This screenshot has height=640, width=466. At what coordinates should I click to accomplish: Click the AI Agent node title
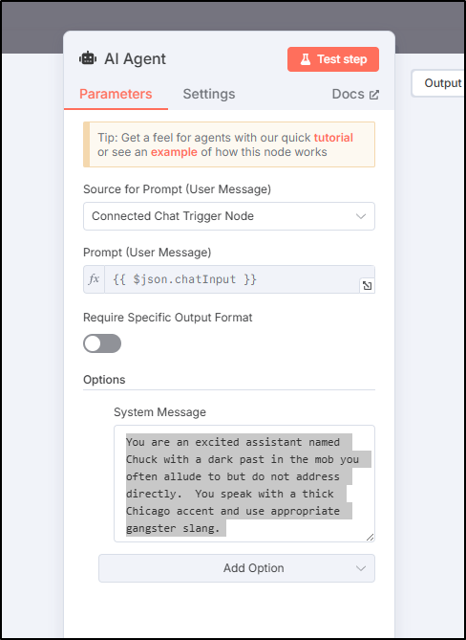coord(136,59)
